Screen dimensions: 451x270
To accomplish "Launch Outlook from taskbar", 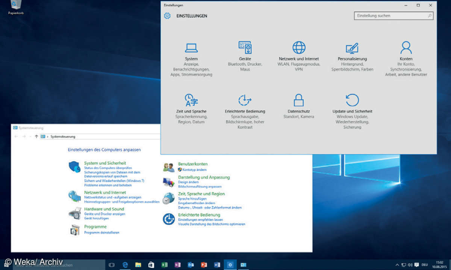I will point(191,264).
